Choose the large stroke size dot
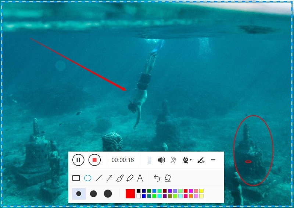This screenshot has height=208, width=294. (108, 194)
